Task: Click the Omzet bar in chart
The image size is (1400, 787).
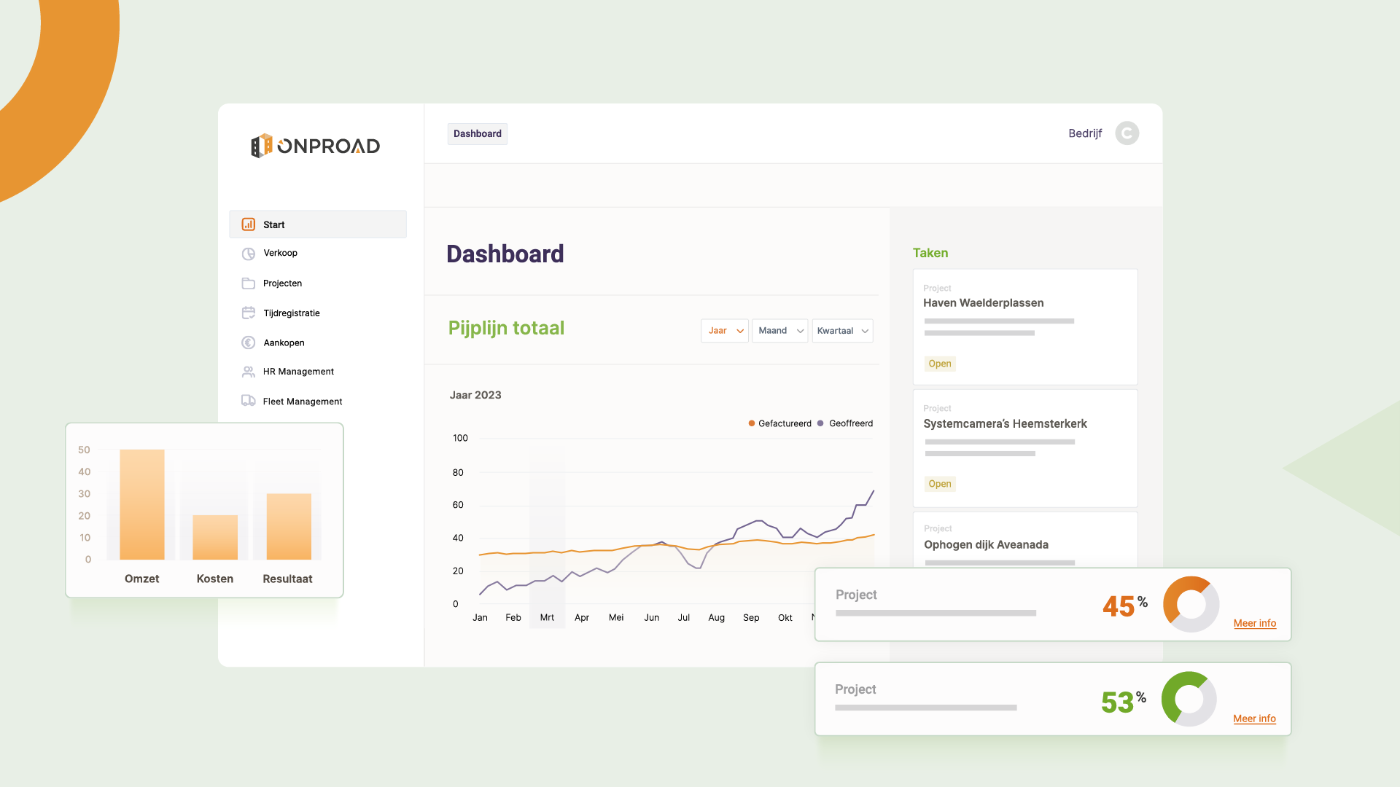Action: pos(142,504)
